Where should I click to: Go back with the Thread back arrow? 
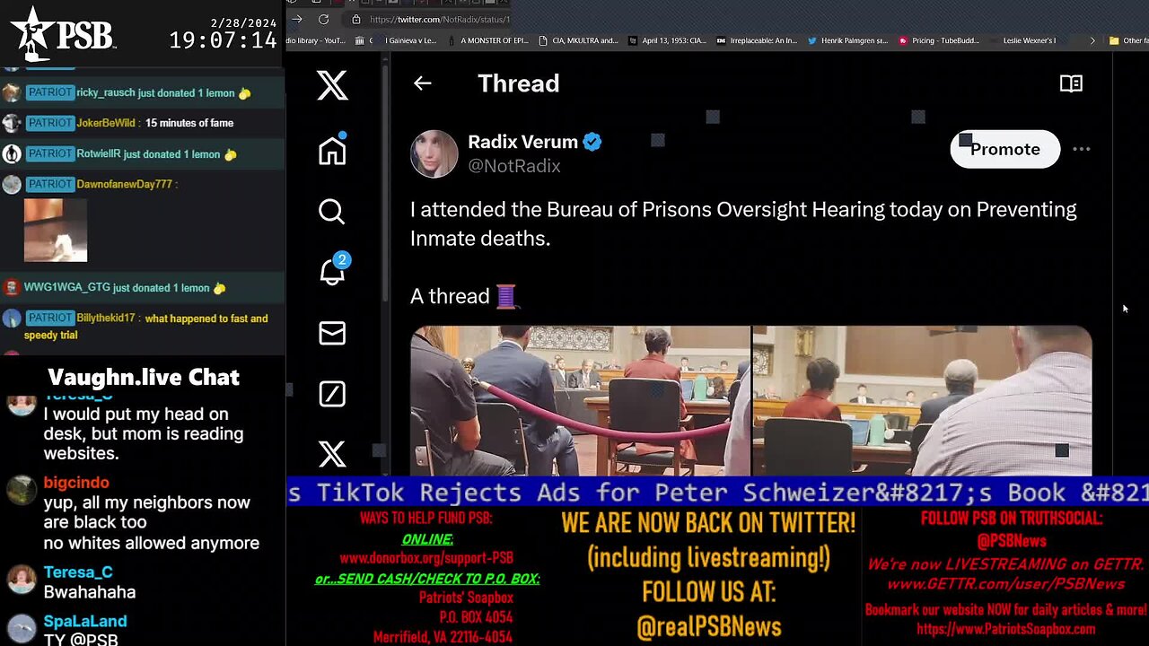coord(422,83)
